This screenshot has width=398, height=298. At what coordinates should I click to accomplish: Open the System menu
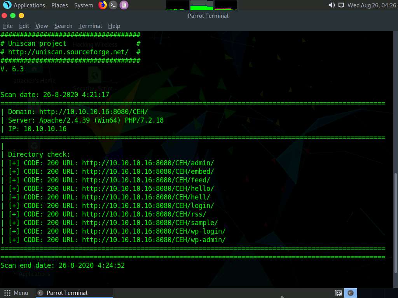pos(84,5)
